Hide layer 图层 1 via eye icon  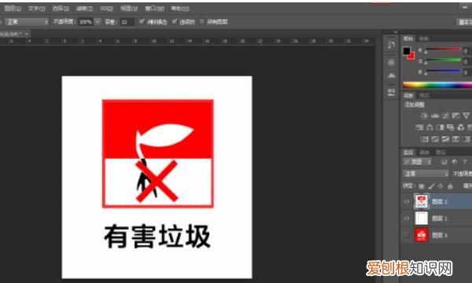tap(407, 219)
